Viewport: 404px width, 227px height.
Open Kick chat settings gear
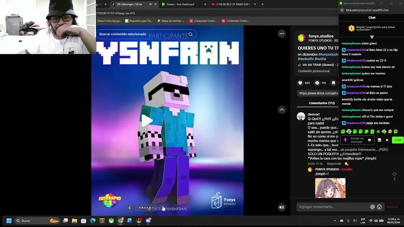point(387,140)
